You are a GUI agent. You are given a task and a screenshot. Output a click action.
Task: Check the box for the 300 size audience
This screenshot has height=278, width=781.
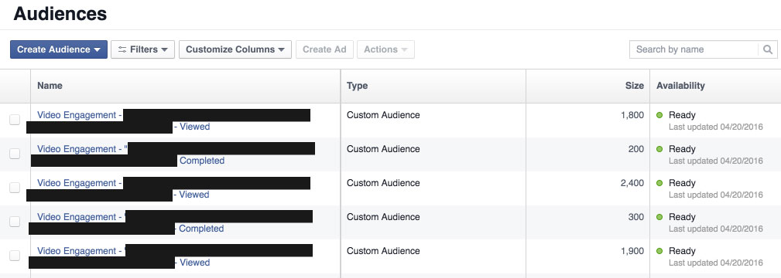pos(15,222)
